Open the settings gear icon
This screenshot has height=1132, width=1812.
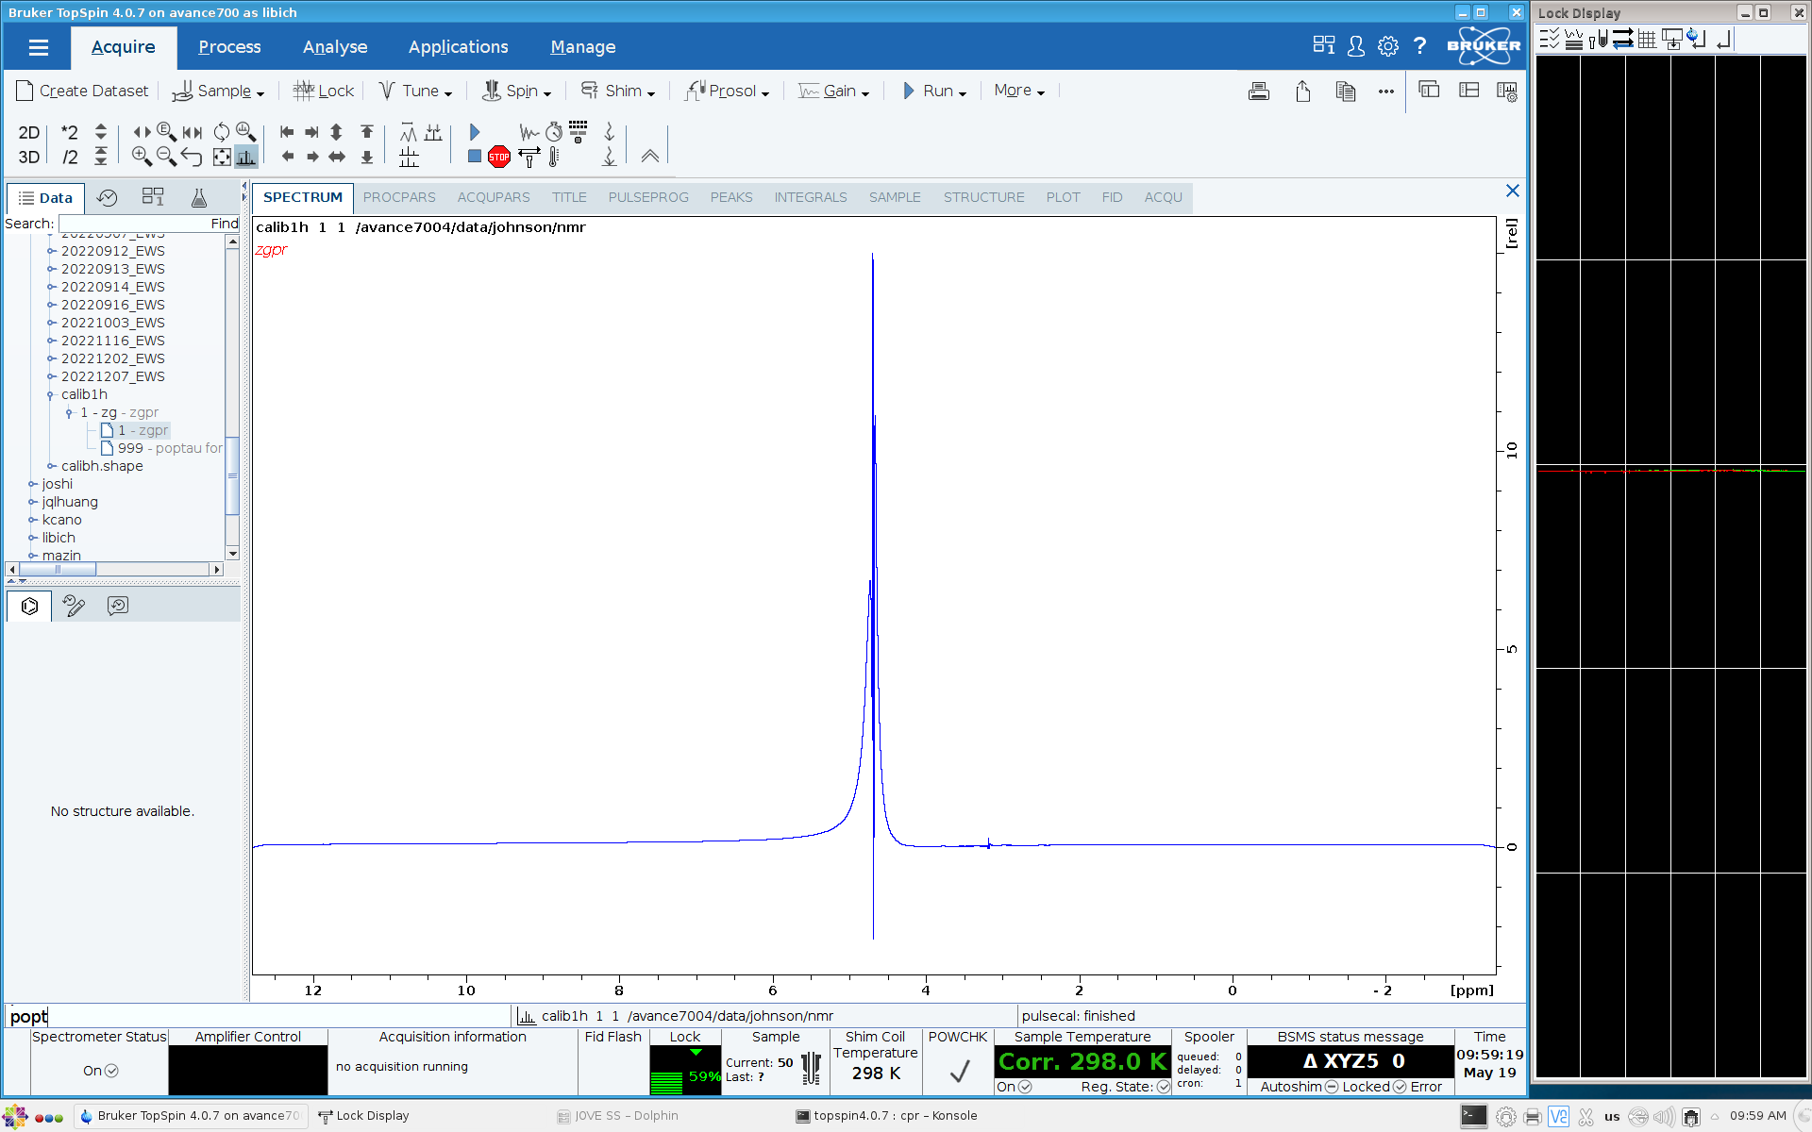point(1387,46)
